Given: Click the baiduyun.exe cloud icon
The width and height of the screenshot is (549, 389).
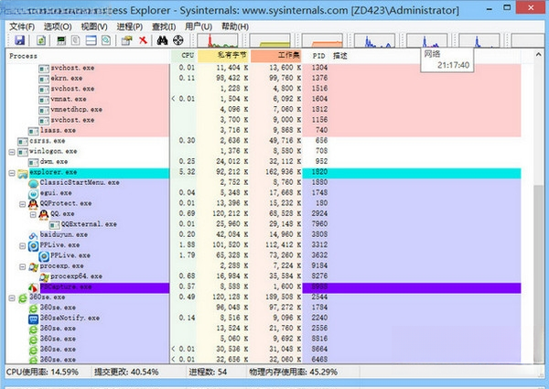Looking at the screenshot, I should 33,235.
